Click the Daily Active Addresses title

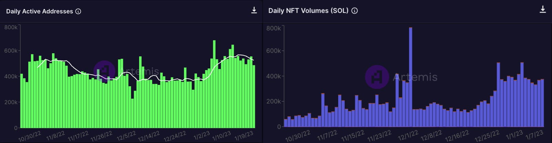(40, 11)
